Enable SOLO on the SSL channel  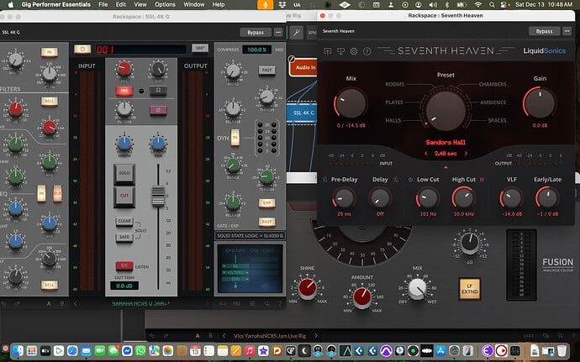124,171
